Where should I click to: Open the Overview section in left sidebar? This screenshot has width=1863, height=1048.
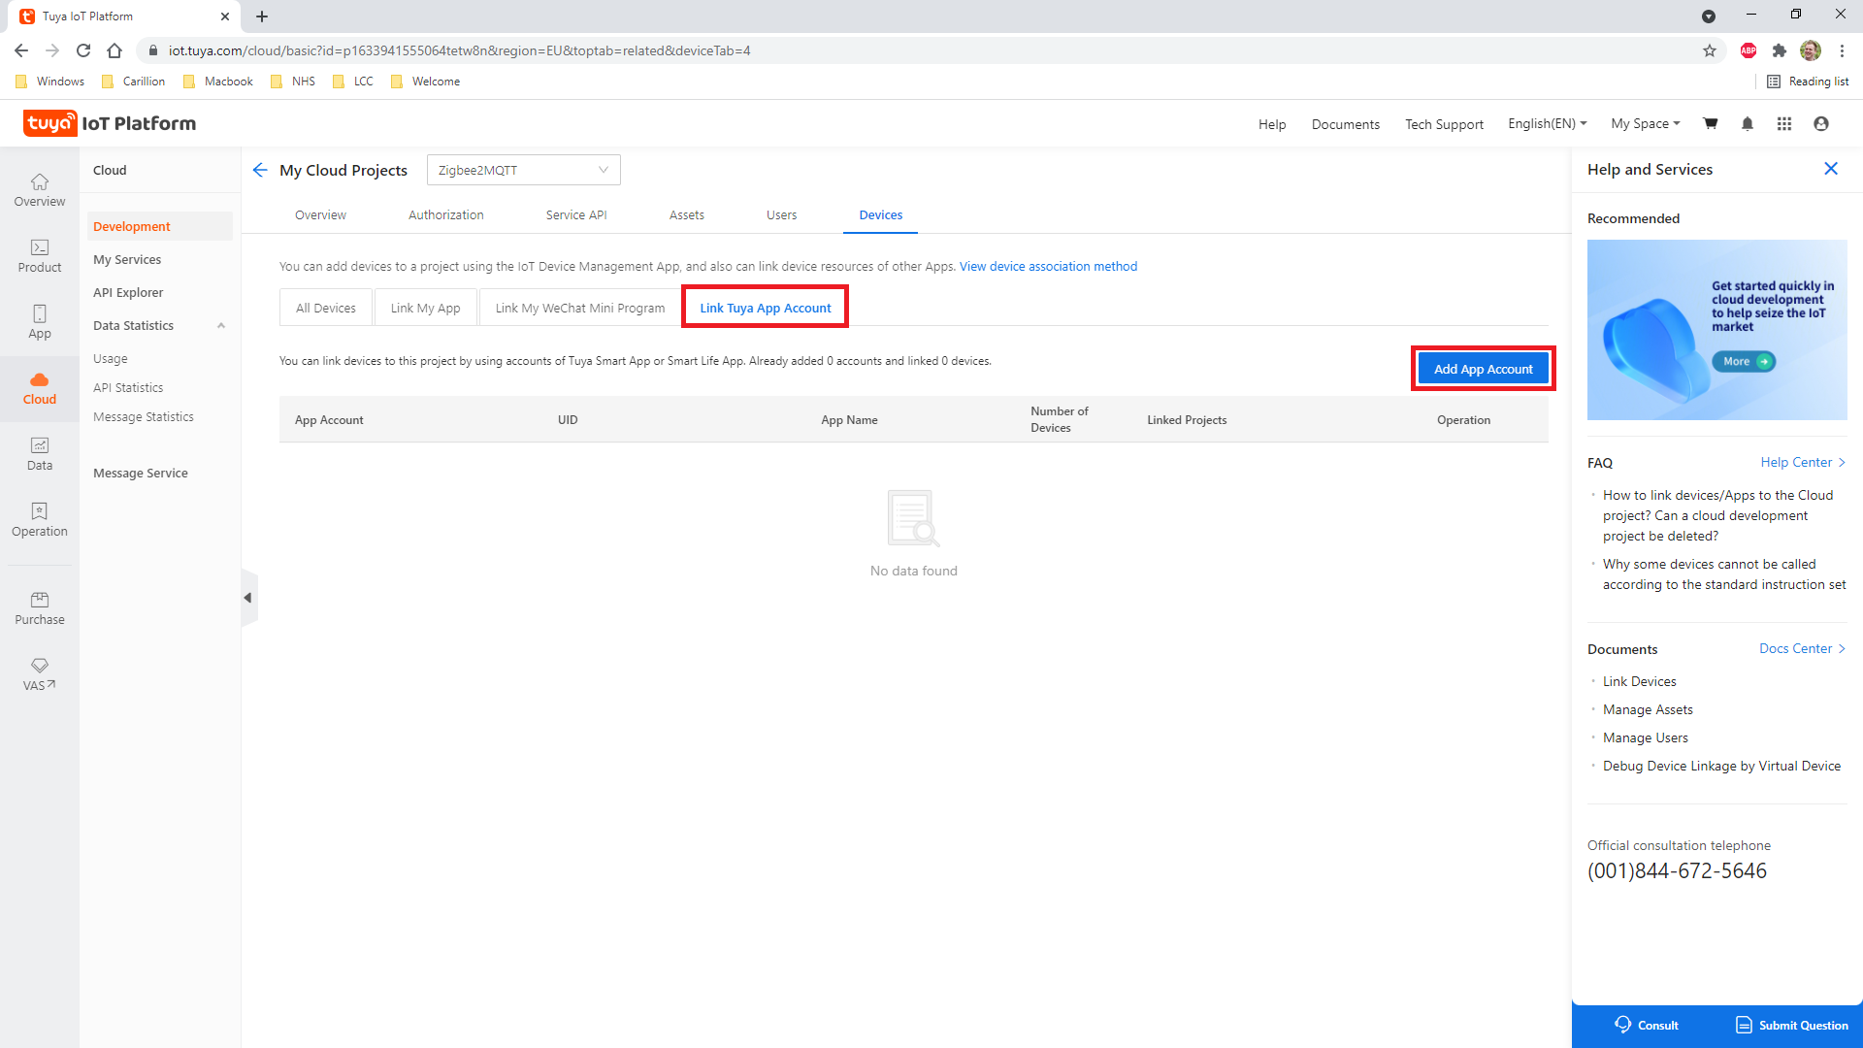coord(40,190)
